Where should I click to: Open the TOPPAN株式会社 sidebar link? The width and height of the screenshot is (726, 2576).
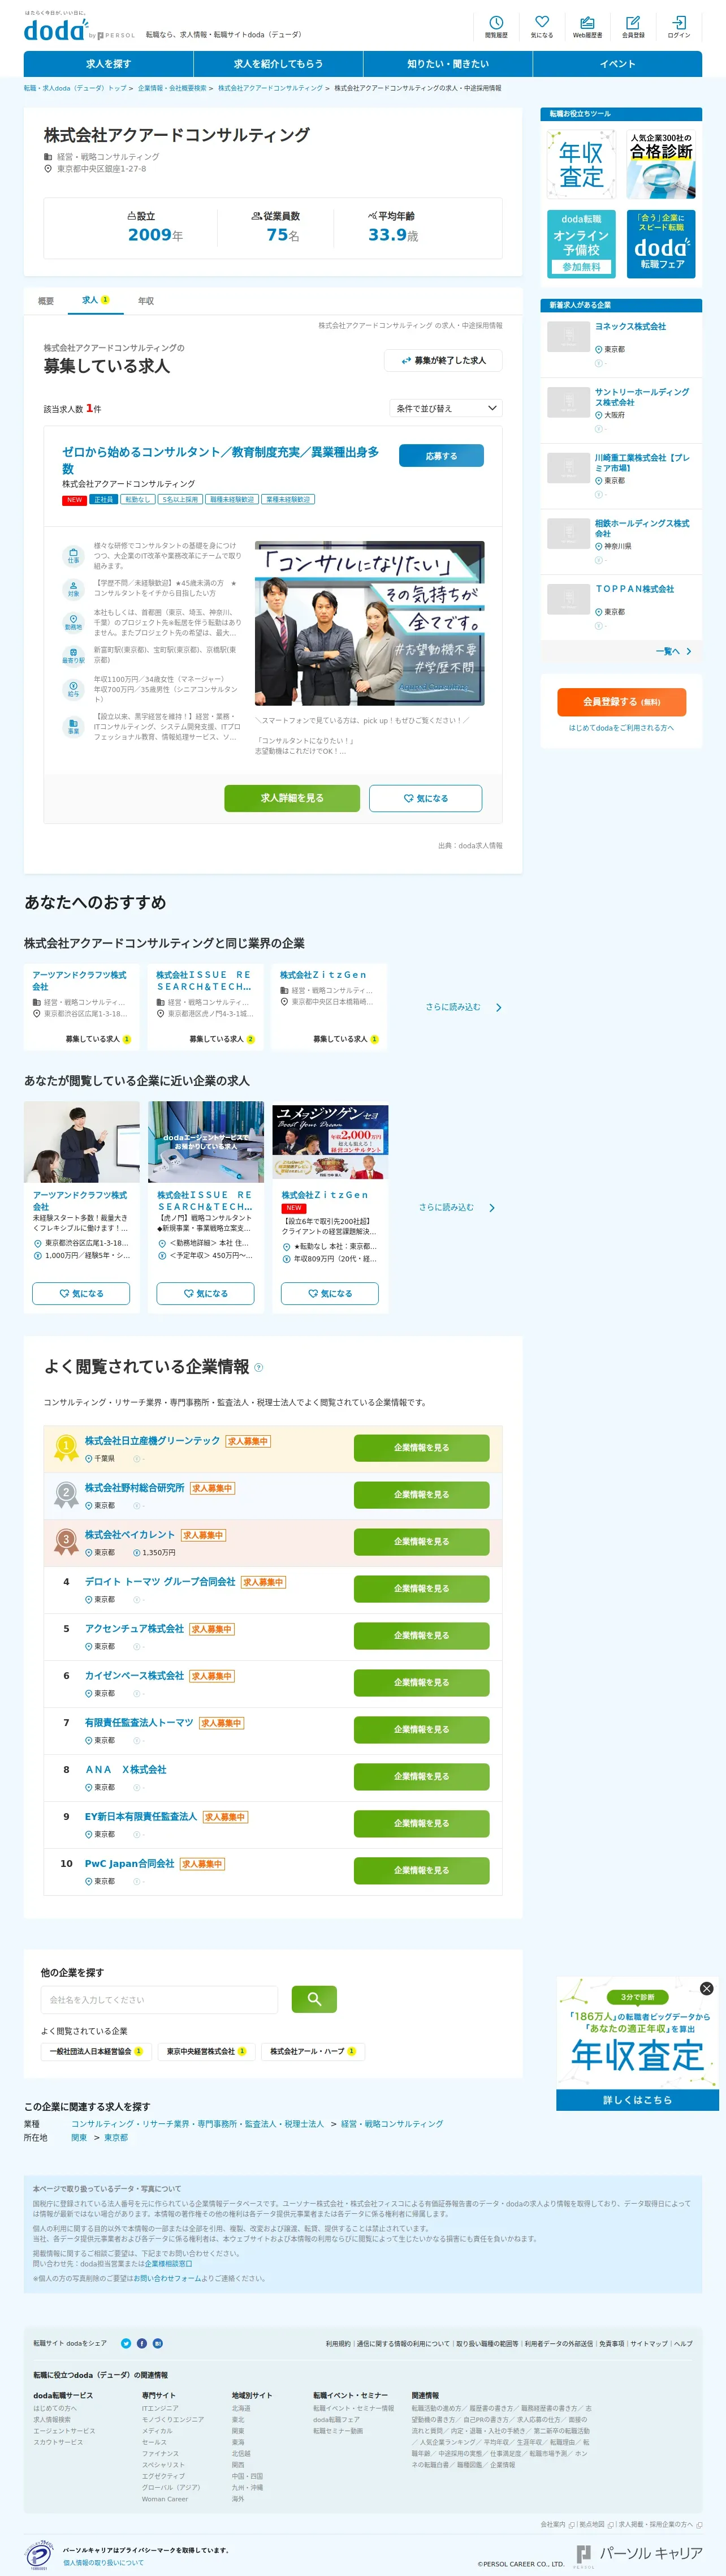(634, 589)
